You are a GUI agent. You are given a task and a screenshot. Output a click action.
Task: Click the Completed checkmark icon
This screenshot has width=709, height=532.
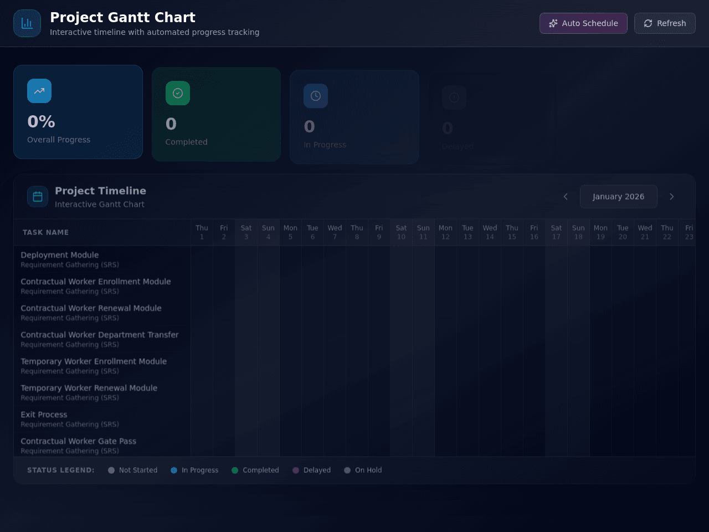click(x=178, y=93)
